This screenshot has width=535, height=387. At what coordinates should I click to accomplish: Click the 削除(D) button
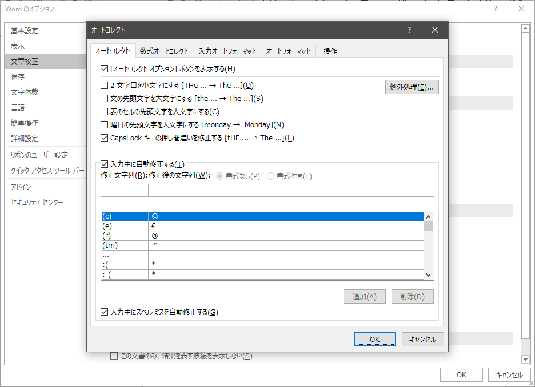[x=413, y=297]
